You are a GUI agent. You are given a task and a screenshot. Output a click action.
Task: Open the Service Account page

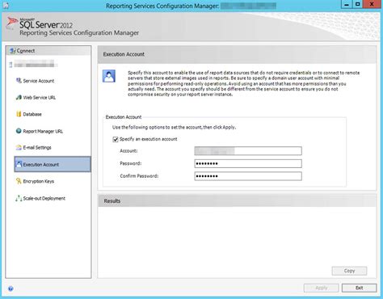[x=39, y=81]
